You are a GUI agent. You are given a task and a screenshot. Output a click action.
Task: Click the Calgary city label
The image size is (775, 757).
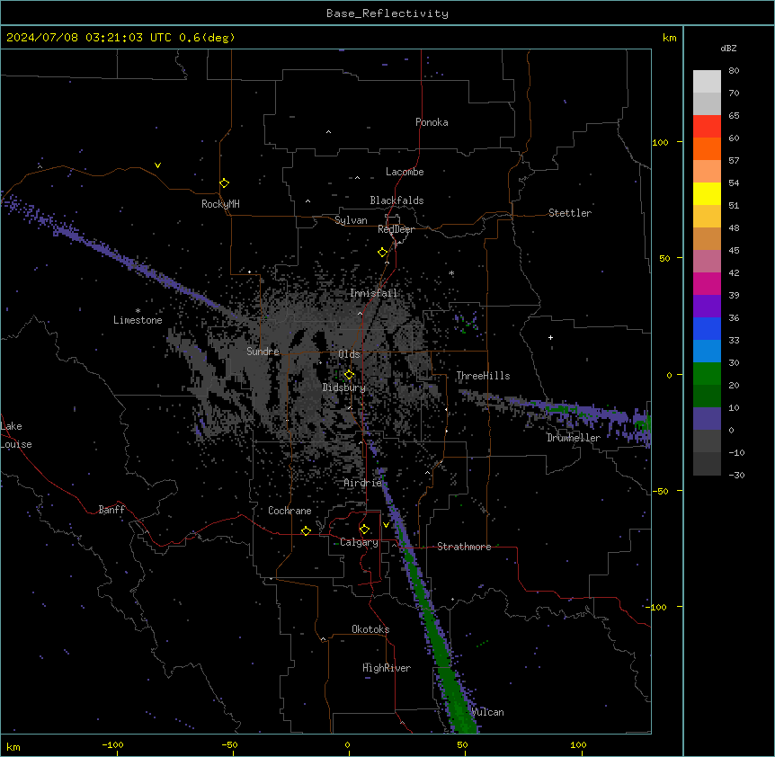tap(359, 542)
